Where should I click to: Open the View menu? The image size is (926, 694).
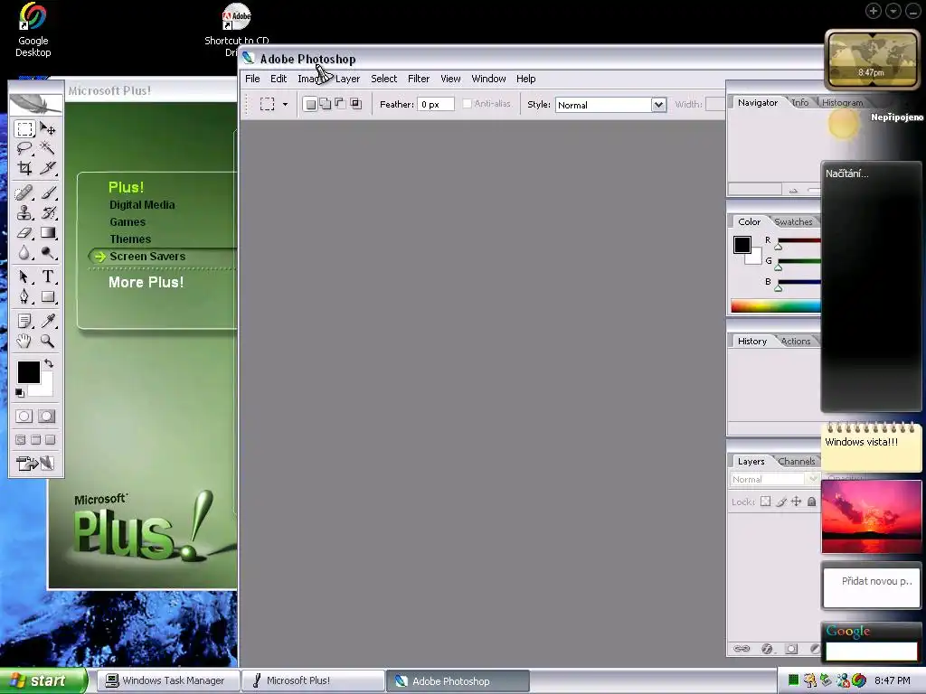click(450, 79)
